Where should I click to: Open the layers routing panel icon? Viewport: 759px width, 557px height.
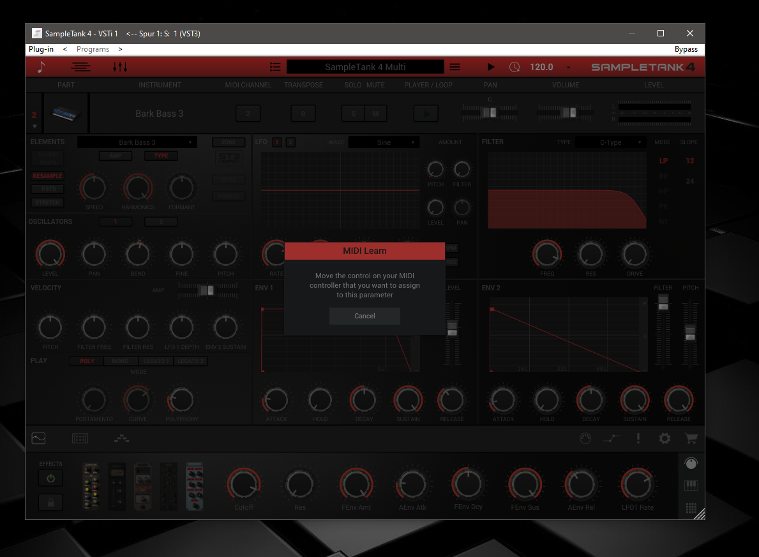[121, 438]
